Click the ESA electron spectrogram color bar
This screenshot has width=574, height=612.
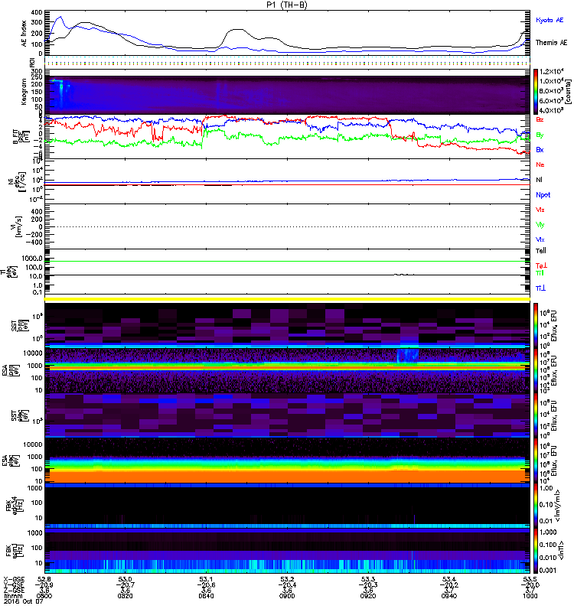(536, 461)
